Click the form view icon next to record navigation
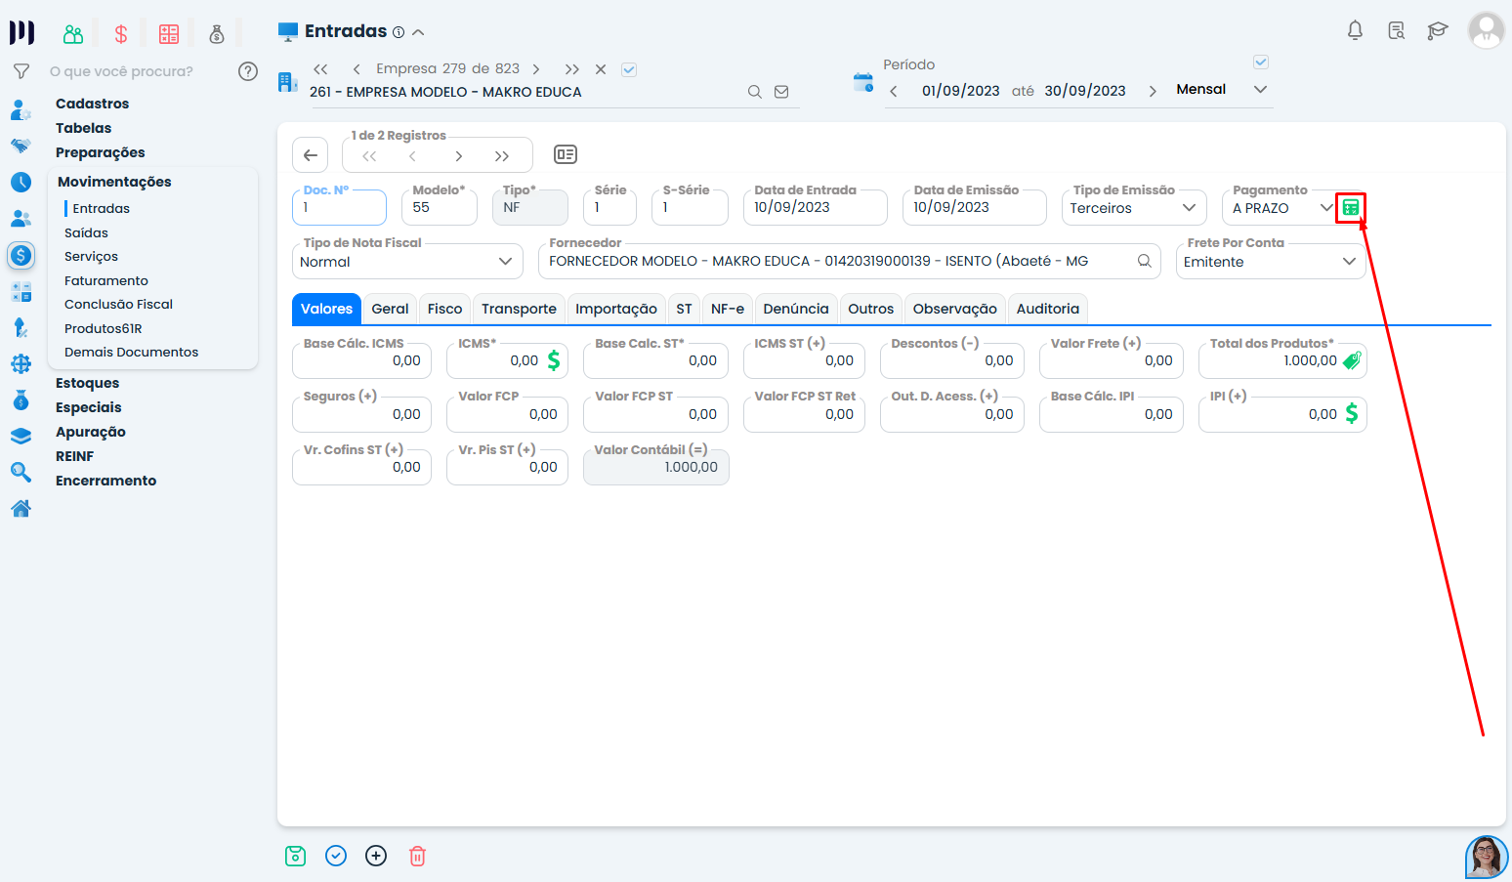The width and height of the screenshot is (1512, 882). point(566,154)
